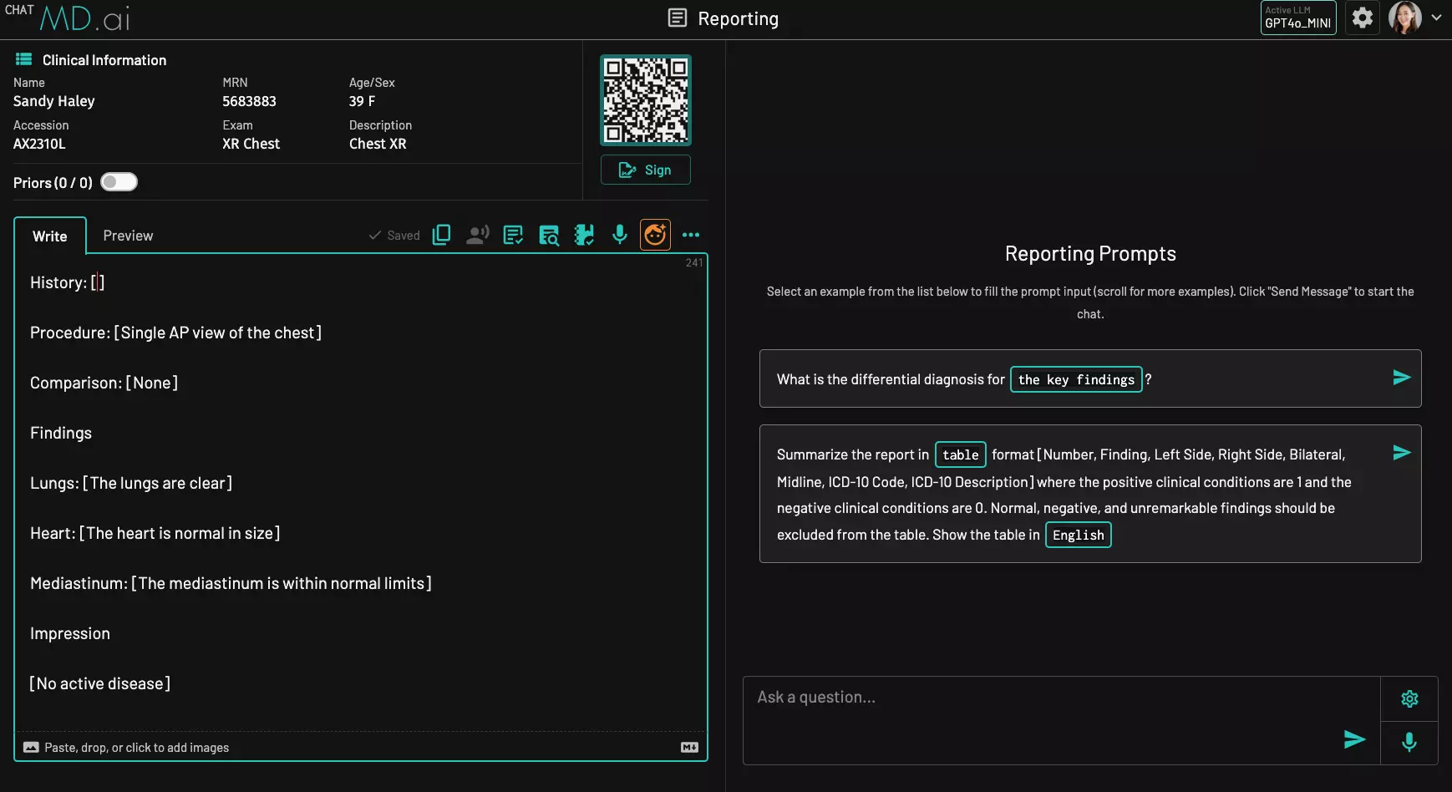
Task: Click the report check icon with checkmark
Action: coord(513,235)
